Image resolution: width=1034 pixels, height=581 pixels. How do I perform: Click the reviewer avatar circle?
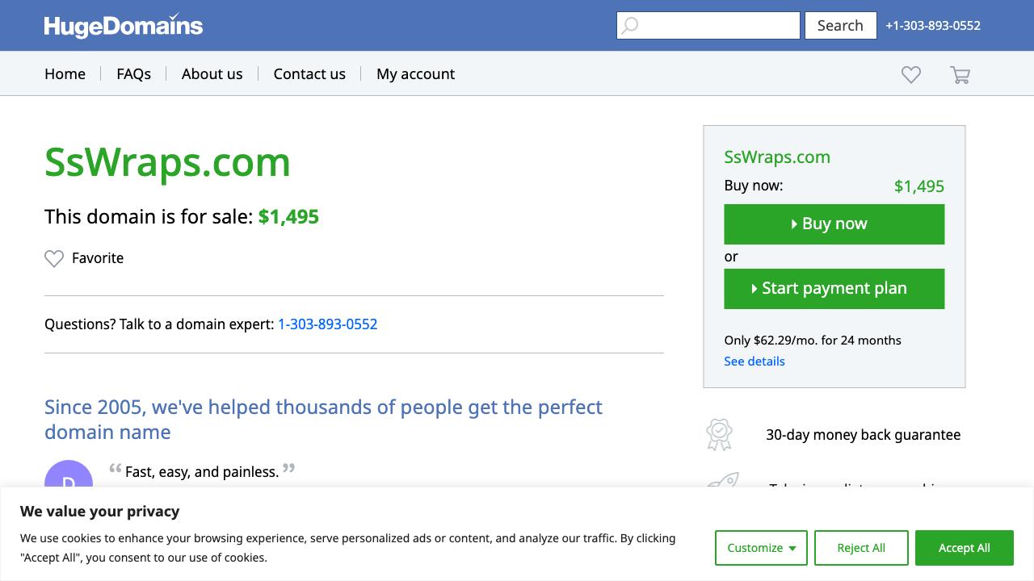click(69, 476)
